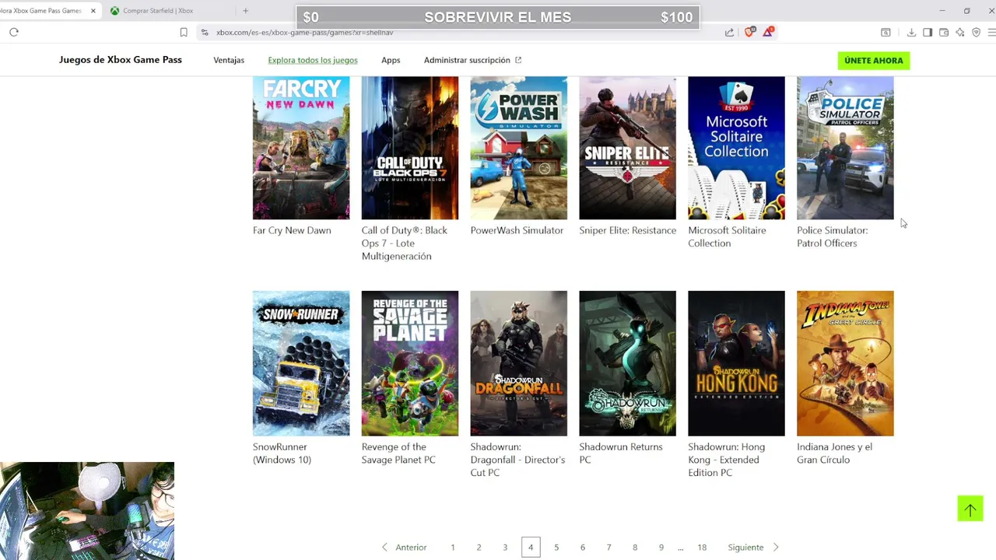Close the Xbox Game Pass Games tab
The width and height of the screenshot is (996, 560).
[93, 10]
